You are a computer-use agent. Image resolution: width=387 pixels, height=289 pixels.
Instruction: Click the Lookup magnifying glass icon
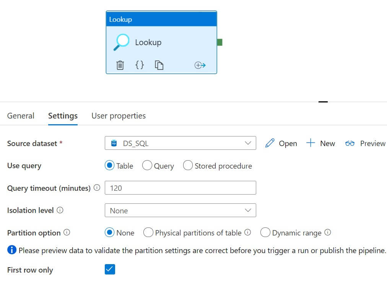pos(122,42)
